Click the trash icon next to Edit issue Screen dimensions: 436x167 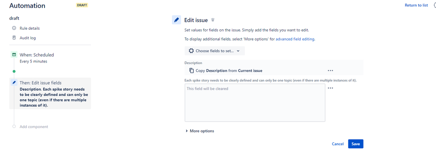tap(213, 20)
